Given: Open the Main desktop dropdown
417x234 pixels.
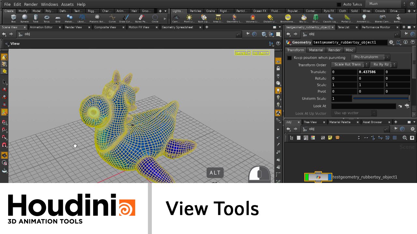Looking at the screenshot, I should click(387, 4).
